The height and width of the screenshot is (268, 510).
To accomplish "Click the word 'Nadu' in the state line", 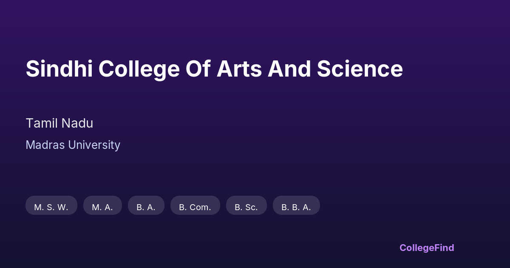I will point(77,123).
